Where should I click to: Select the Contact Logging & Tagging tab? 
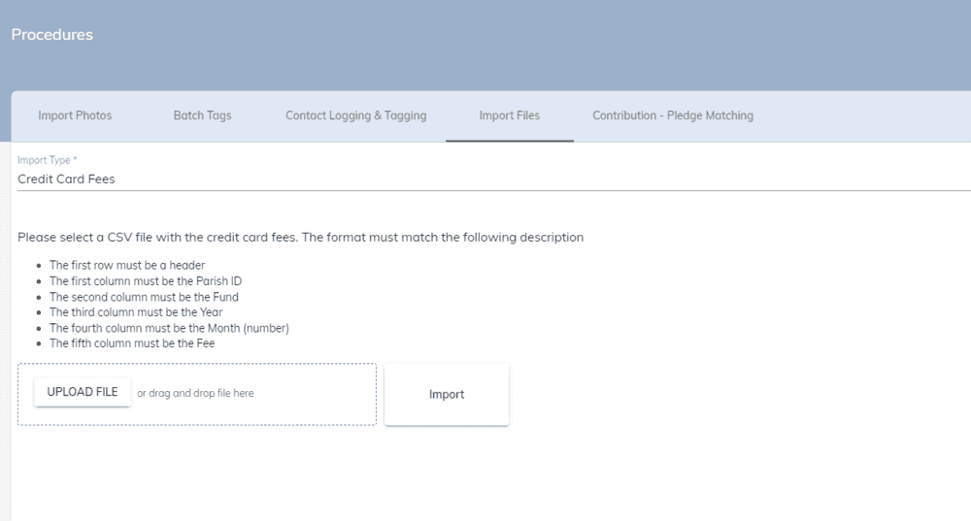coord(356,115)
